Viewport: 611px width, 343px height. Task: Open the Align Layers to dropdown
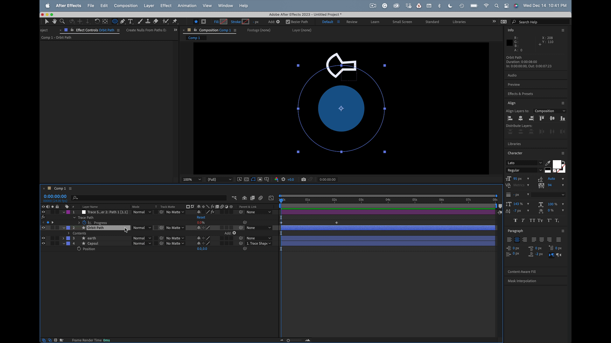550,111
